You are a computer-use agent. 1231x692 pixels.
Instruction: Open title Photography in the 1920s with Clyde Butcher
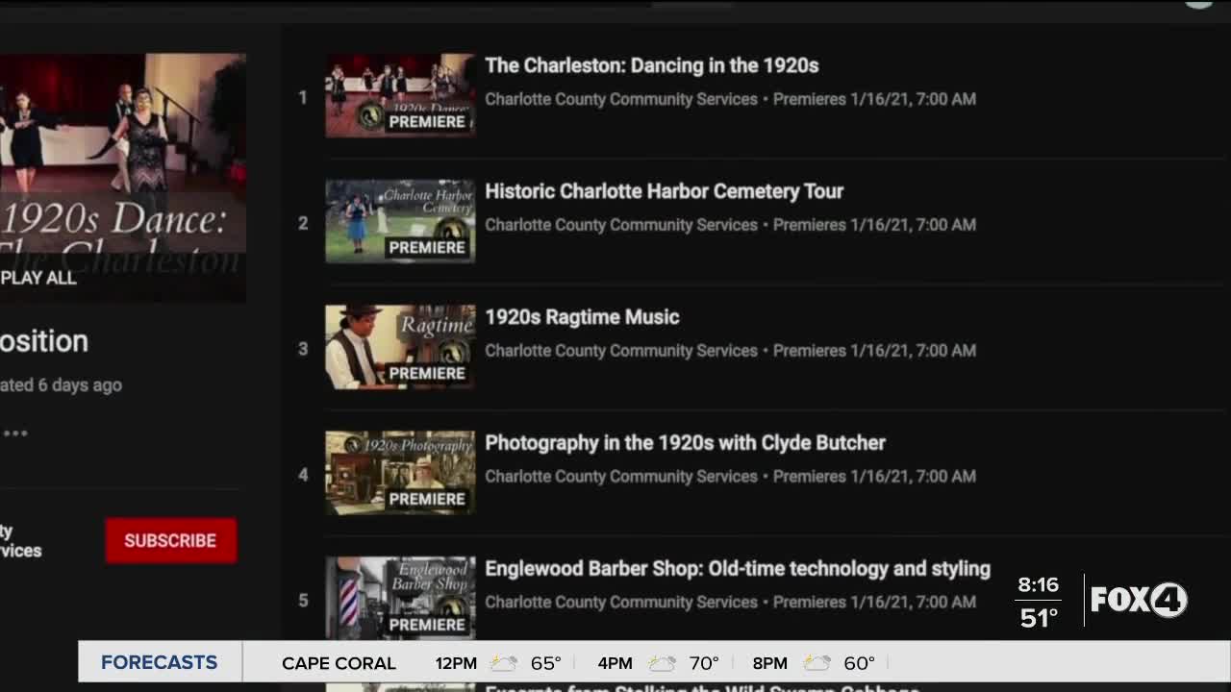(x=685, y=443)
